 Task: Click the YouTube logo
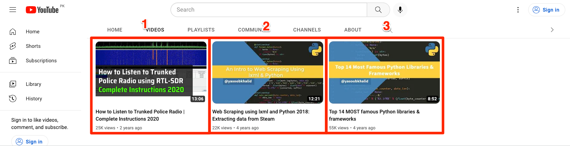tap(42, 10)
